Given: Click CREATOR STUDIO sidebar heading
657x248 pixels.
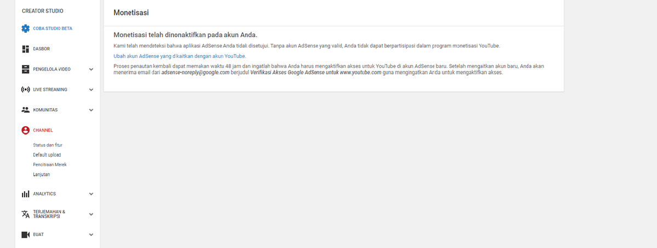Looking at the screenshot, I should pyautogui.click(x=42, y=11).
